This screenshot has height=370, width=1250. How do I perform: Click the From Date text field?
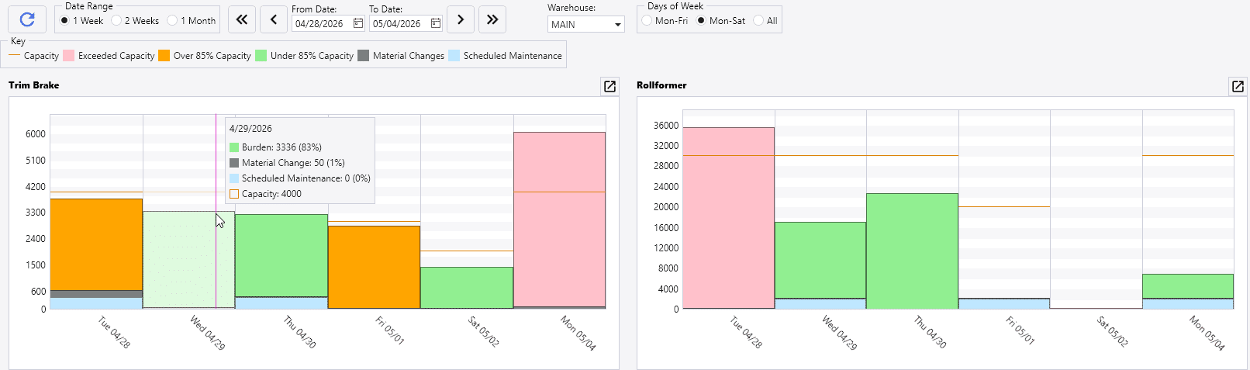click(x=321, y=24)
